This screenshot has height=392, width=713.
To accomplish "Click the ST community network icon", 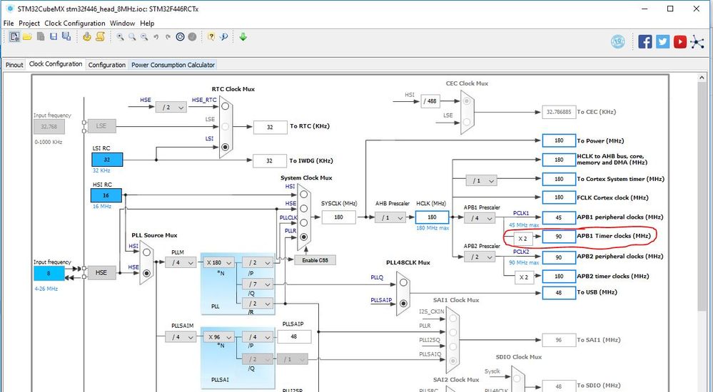I will (x=697, y=42).
